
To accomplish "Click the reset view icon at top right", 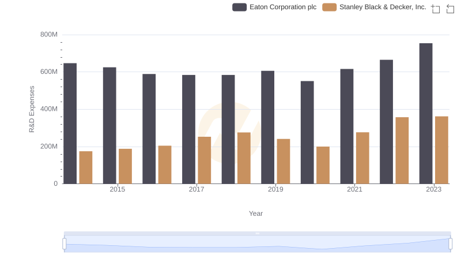I will click(451, 8).
